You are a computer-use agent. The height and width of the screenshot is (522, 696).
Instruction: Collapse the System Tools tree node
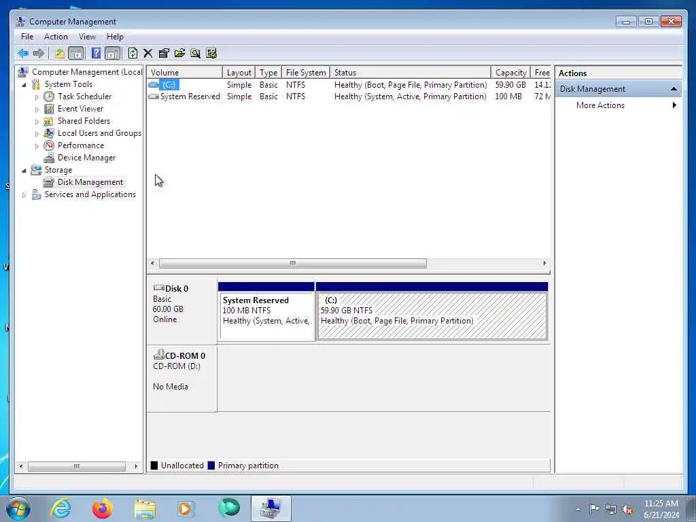[24, 84]
